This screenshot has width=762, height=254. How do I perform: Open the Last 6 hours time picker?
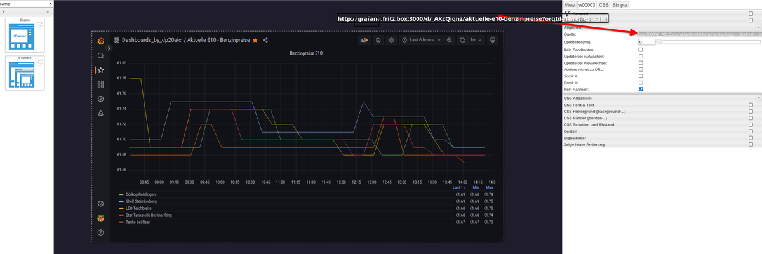[421, 40]
